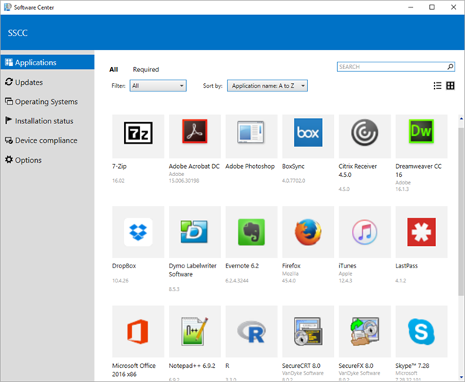
Task: Open the Dymo Labelwriter Software icon
Action: point(194,232)
